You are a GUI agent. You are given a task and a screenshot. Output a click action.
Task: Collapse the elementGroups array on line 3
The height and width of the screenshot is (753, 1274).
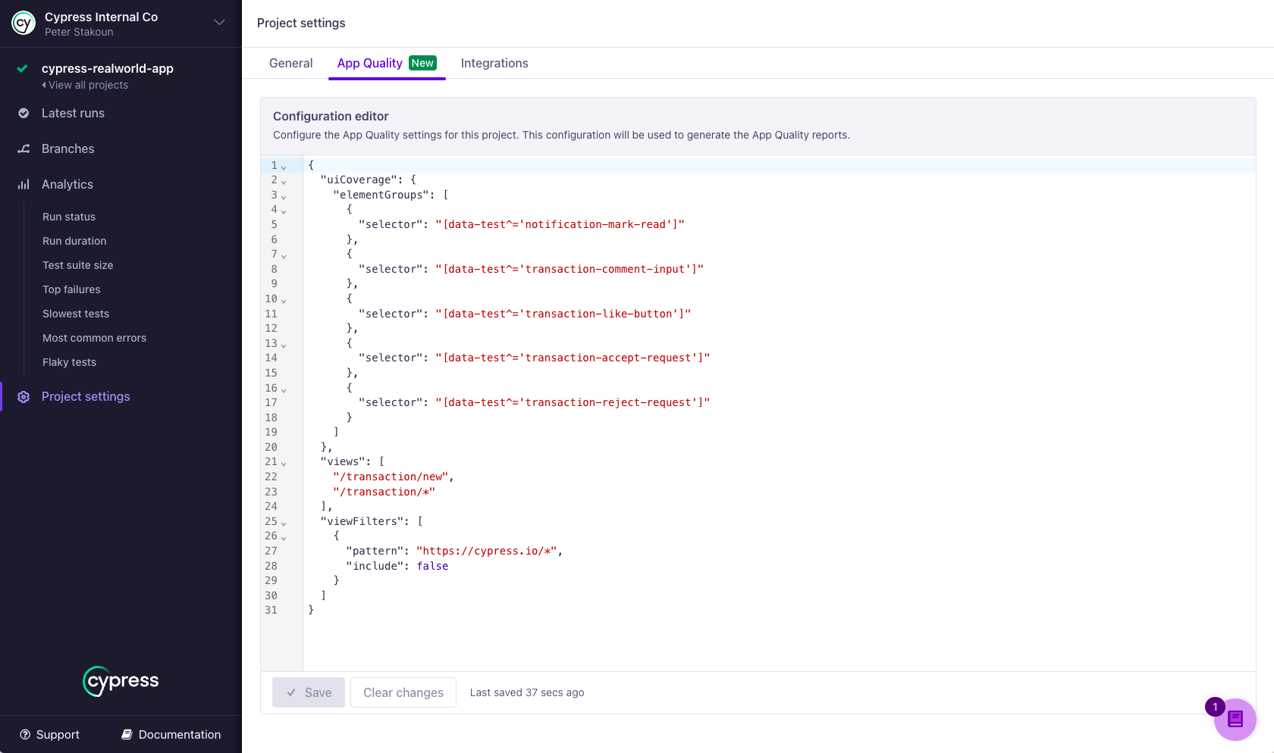[x=284, y=197]
